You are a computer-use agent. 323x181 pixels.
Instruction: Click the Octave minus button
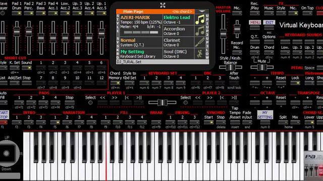pos(255,103)
